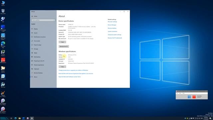
Task: Click Change product key or upgrade edition link
Action: point(73,70)
